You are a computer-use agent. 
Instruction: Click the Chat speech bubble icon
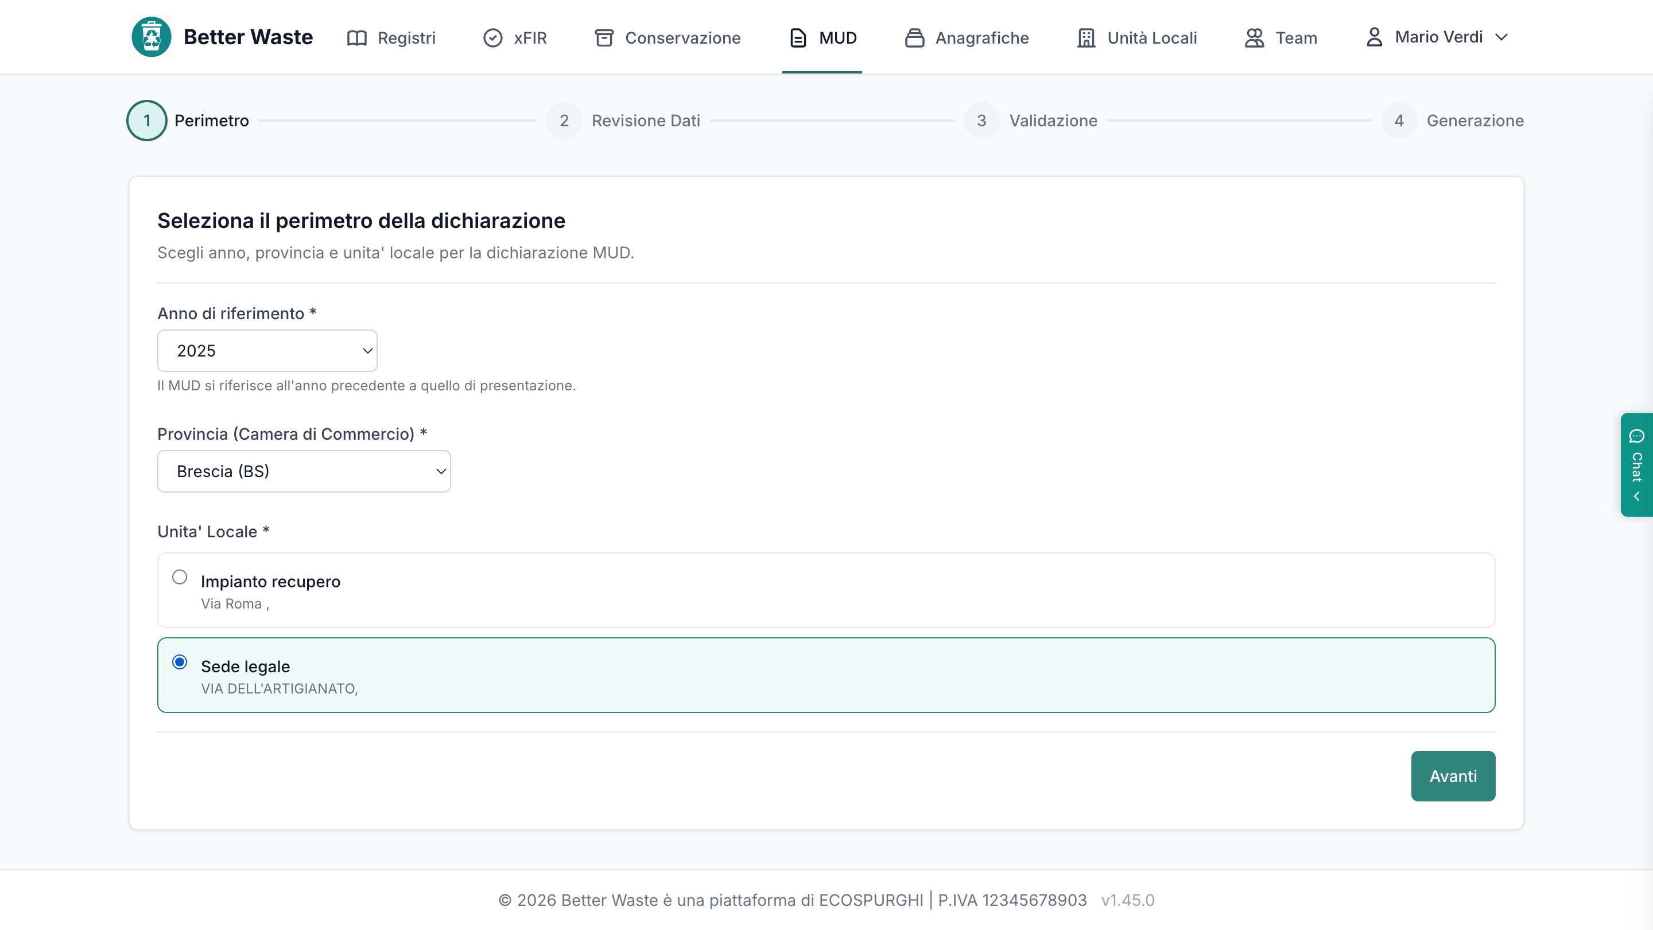tap(1637, 436)
